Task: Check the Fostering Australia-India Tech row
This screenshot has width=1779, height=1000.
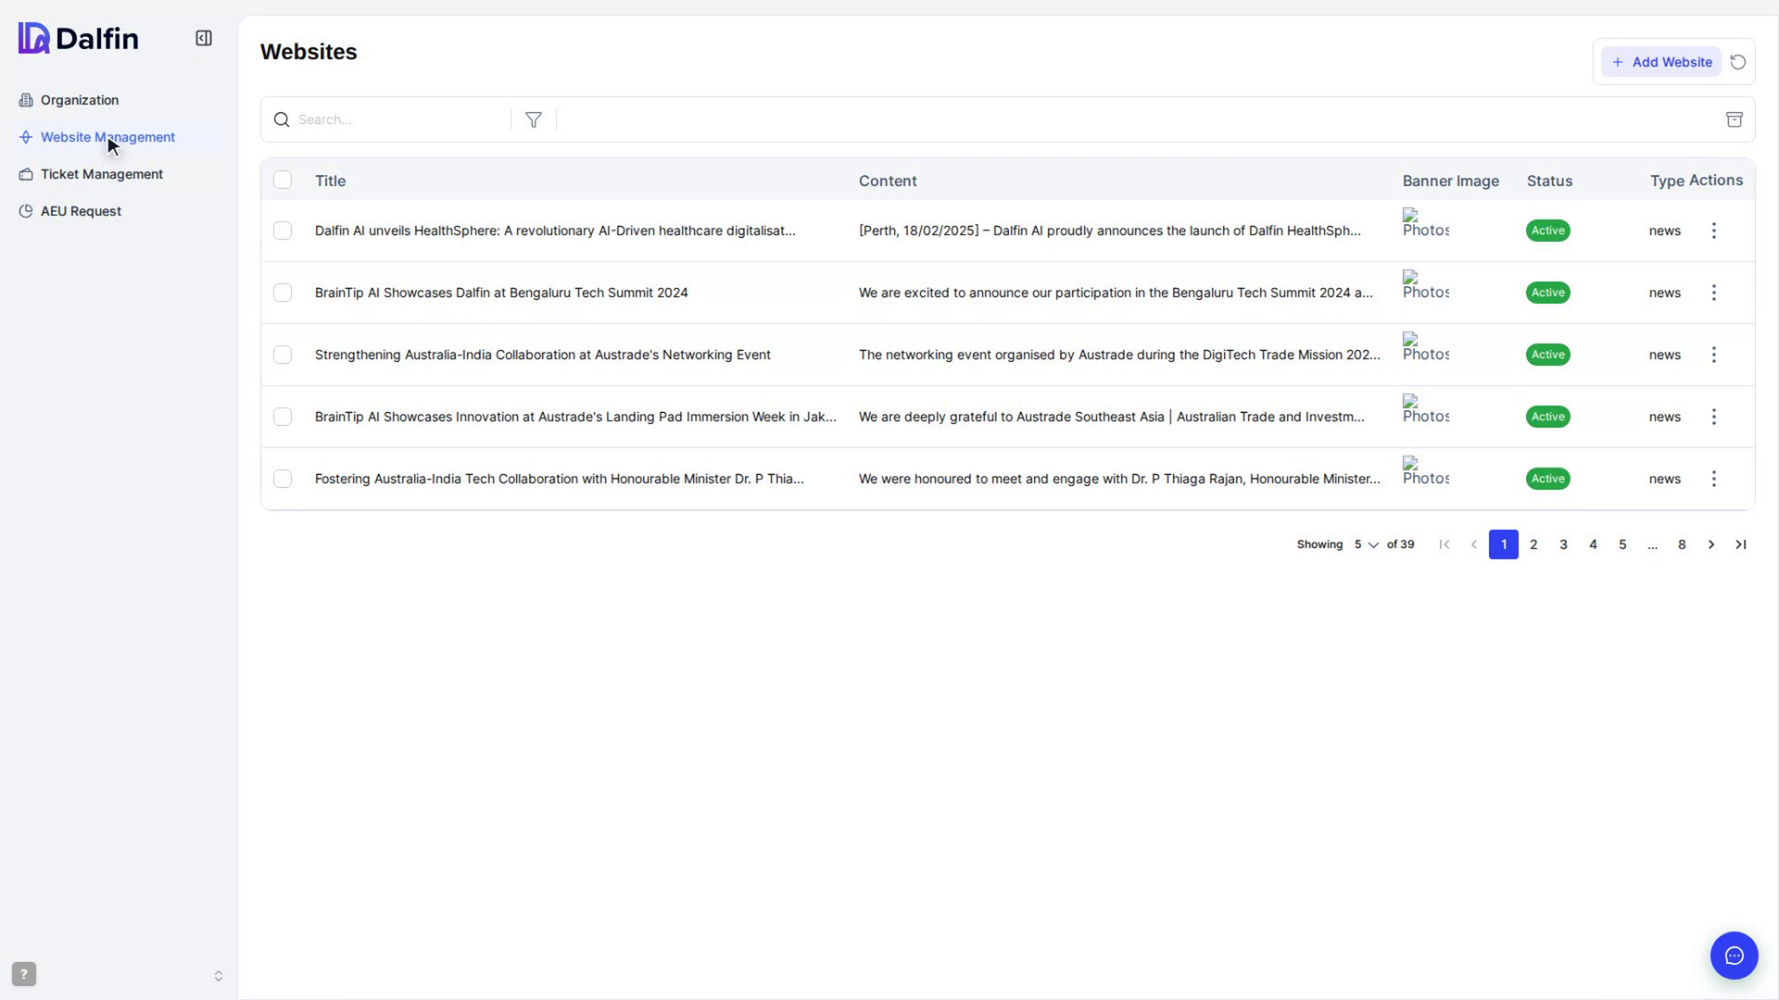Action: tap(283, 479)
